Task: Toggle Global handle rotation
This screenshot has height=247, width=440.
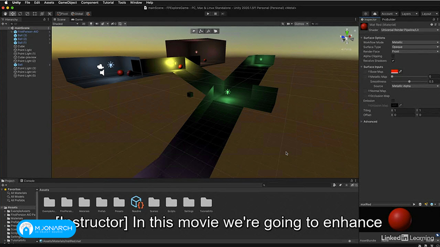Action: click(x=77, y=14)
